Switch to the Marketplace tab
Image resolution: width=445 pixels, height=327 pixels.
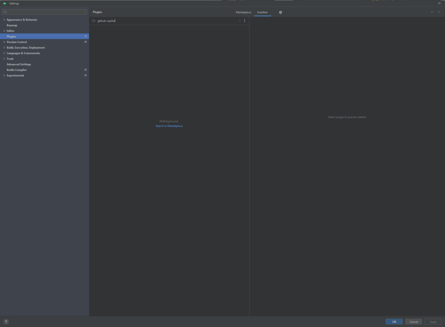coord(243,12)
